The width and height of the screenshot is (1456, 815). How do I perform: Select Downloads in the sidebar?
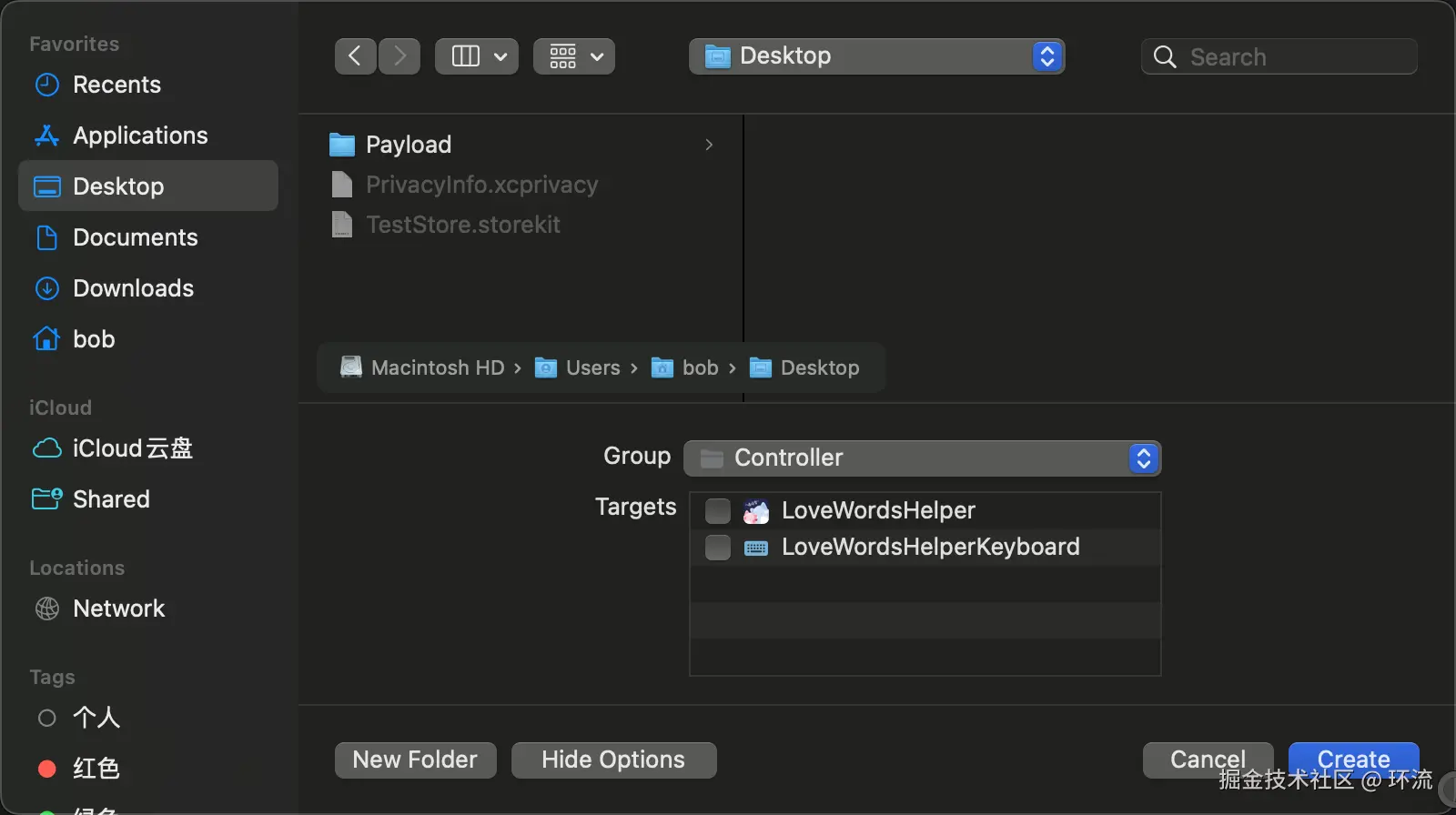tap(133, 288)
